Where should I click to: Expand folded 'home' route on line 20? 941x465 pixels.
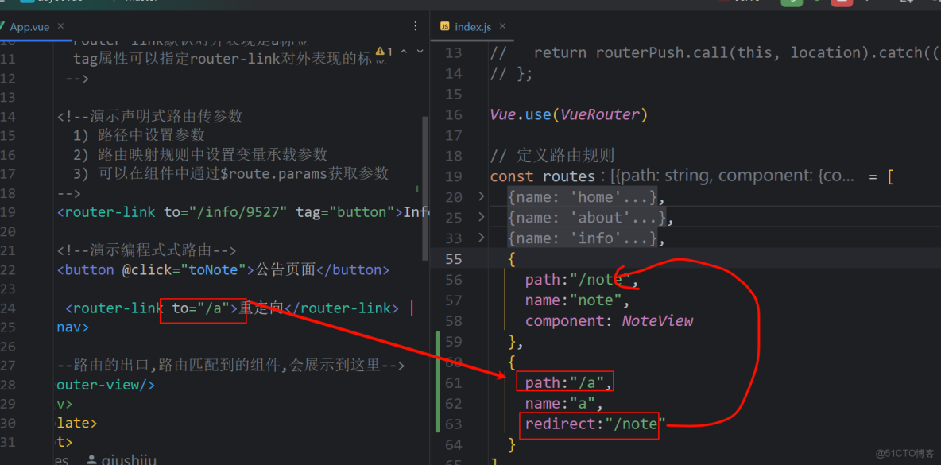[480, 196]
